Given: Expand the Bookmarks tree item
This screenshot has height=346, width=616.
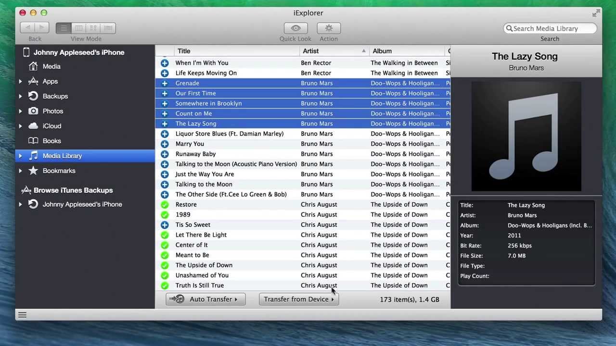Looking at the screenshot, I should (x=20, y=171).
